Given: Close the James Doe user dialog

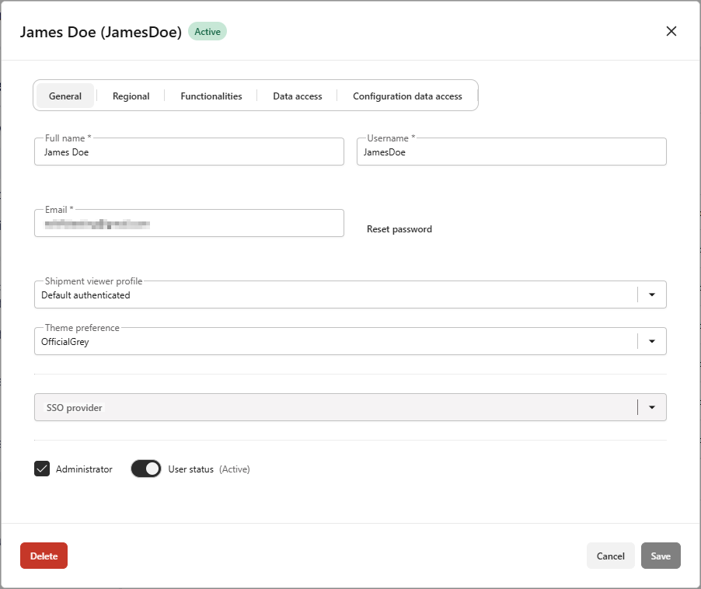Looking at the screenshot, I should coord(671,31).
